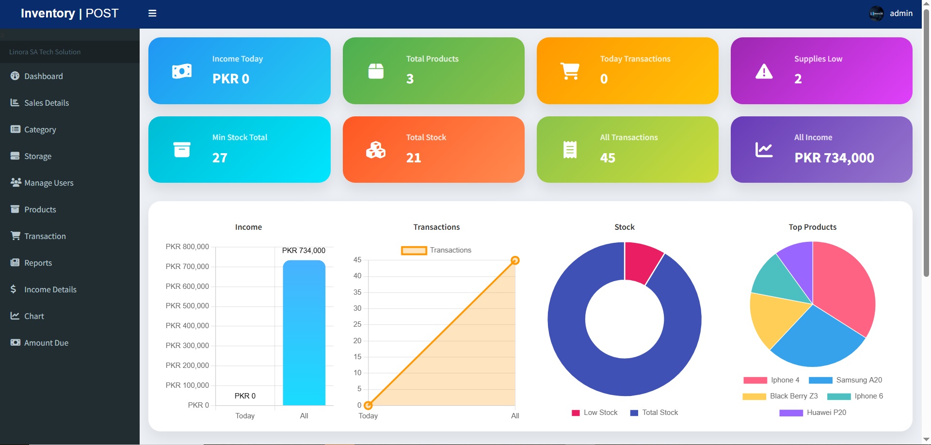
Task: Click the admin avatar picture
Action: pyautogui.click(x=876, y=14)
